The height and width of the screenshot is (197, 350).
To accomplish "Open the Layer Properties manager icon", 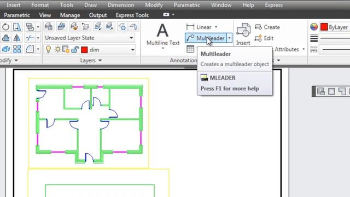I will 49,26.
